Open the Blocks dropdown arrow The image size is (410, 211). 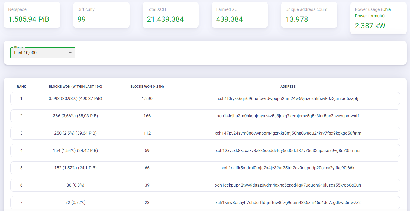(70, 53)
